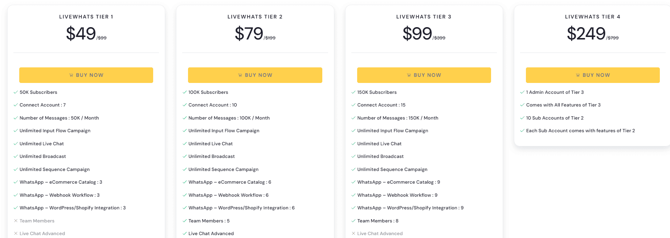Click the $49 price on Tier 1
The height and width of the screenshot is (238, 670).
(x=81, y=33)
